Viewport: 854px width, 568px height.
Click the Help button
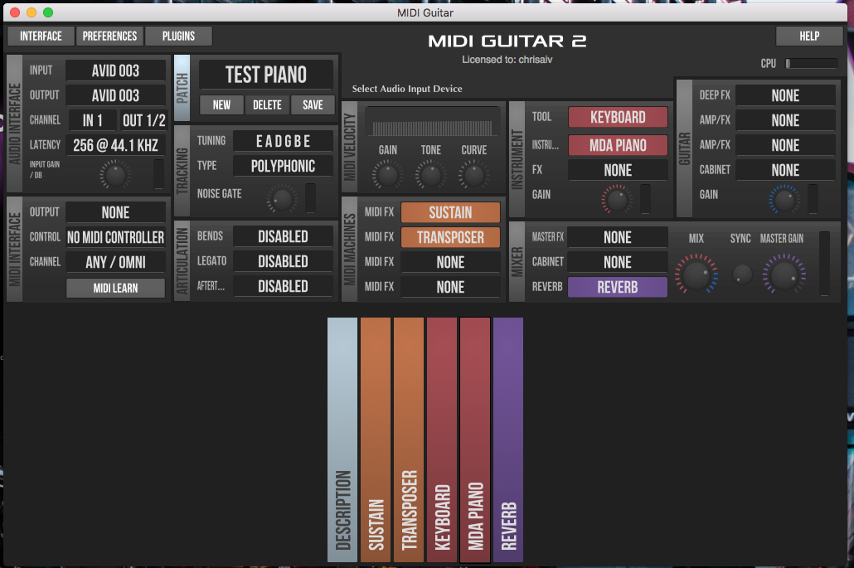coord(808,36)
